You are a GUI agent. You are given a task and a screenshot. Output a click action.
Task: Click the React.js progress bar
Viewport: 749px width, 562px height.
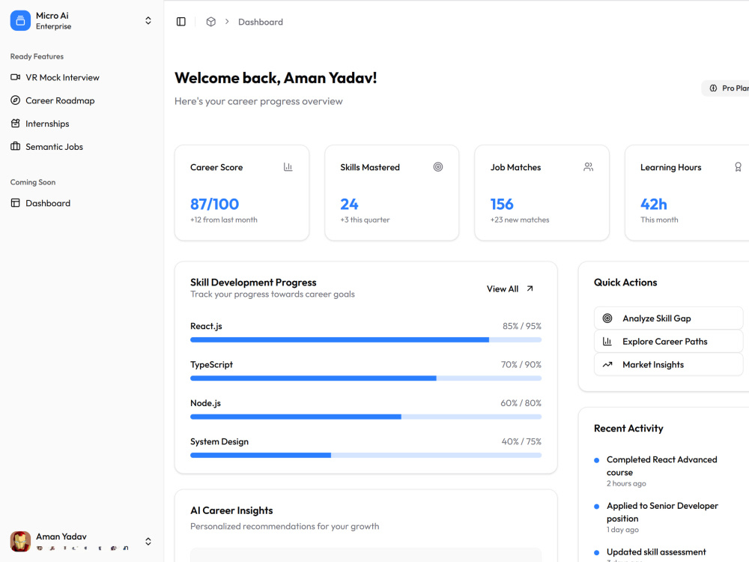point(366,339)
